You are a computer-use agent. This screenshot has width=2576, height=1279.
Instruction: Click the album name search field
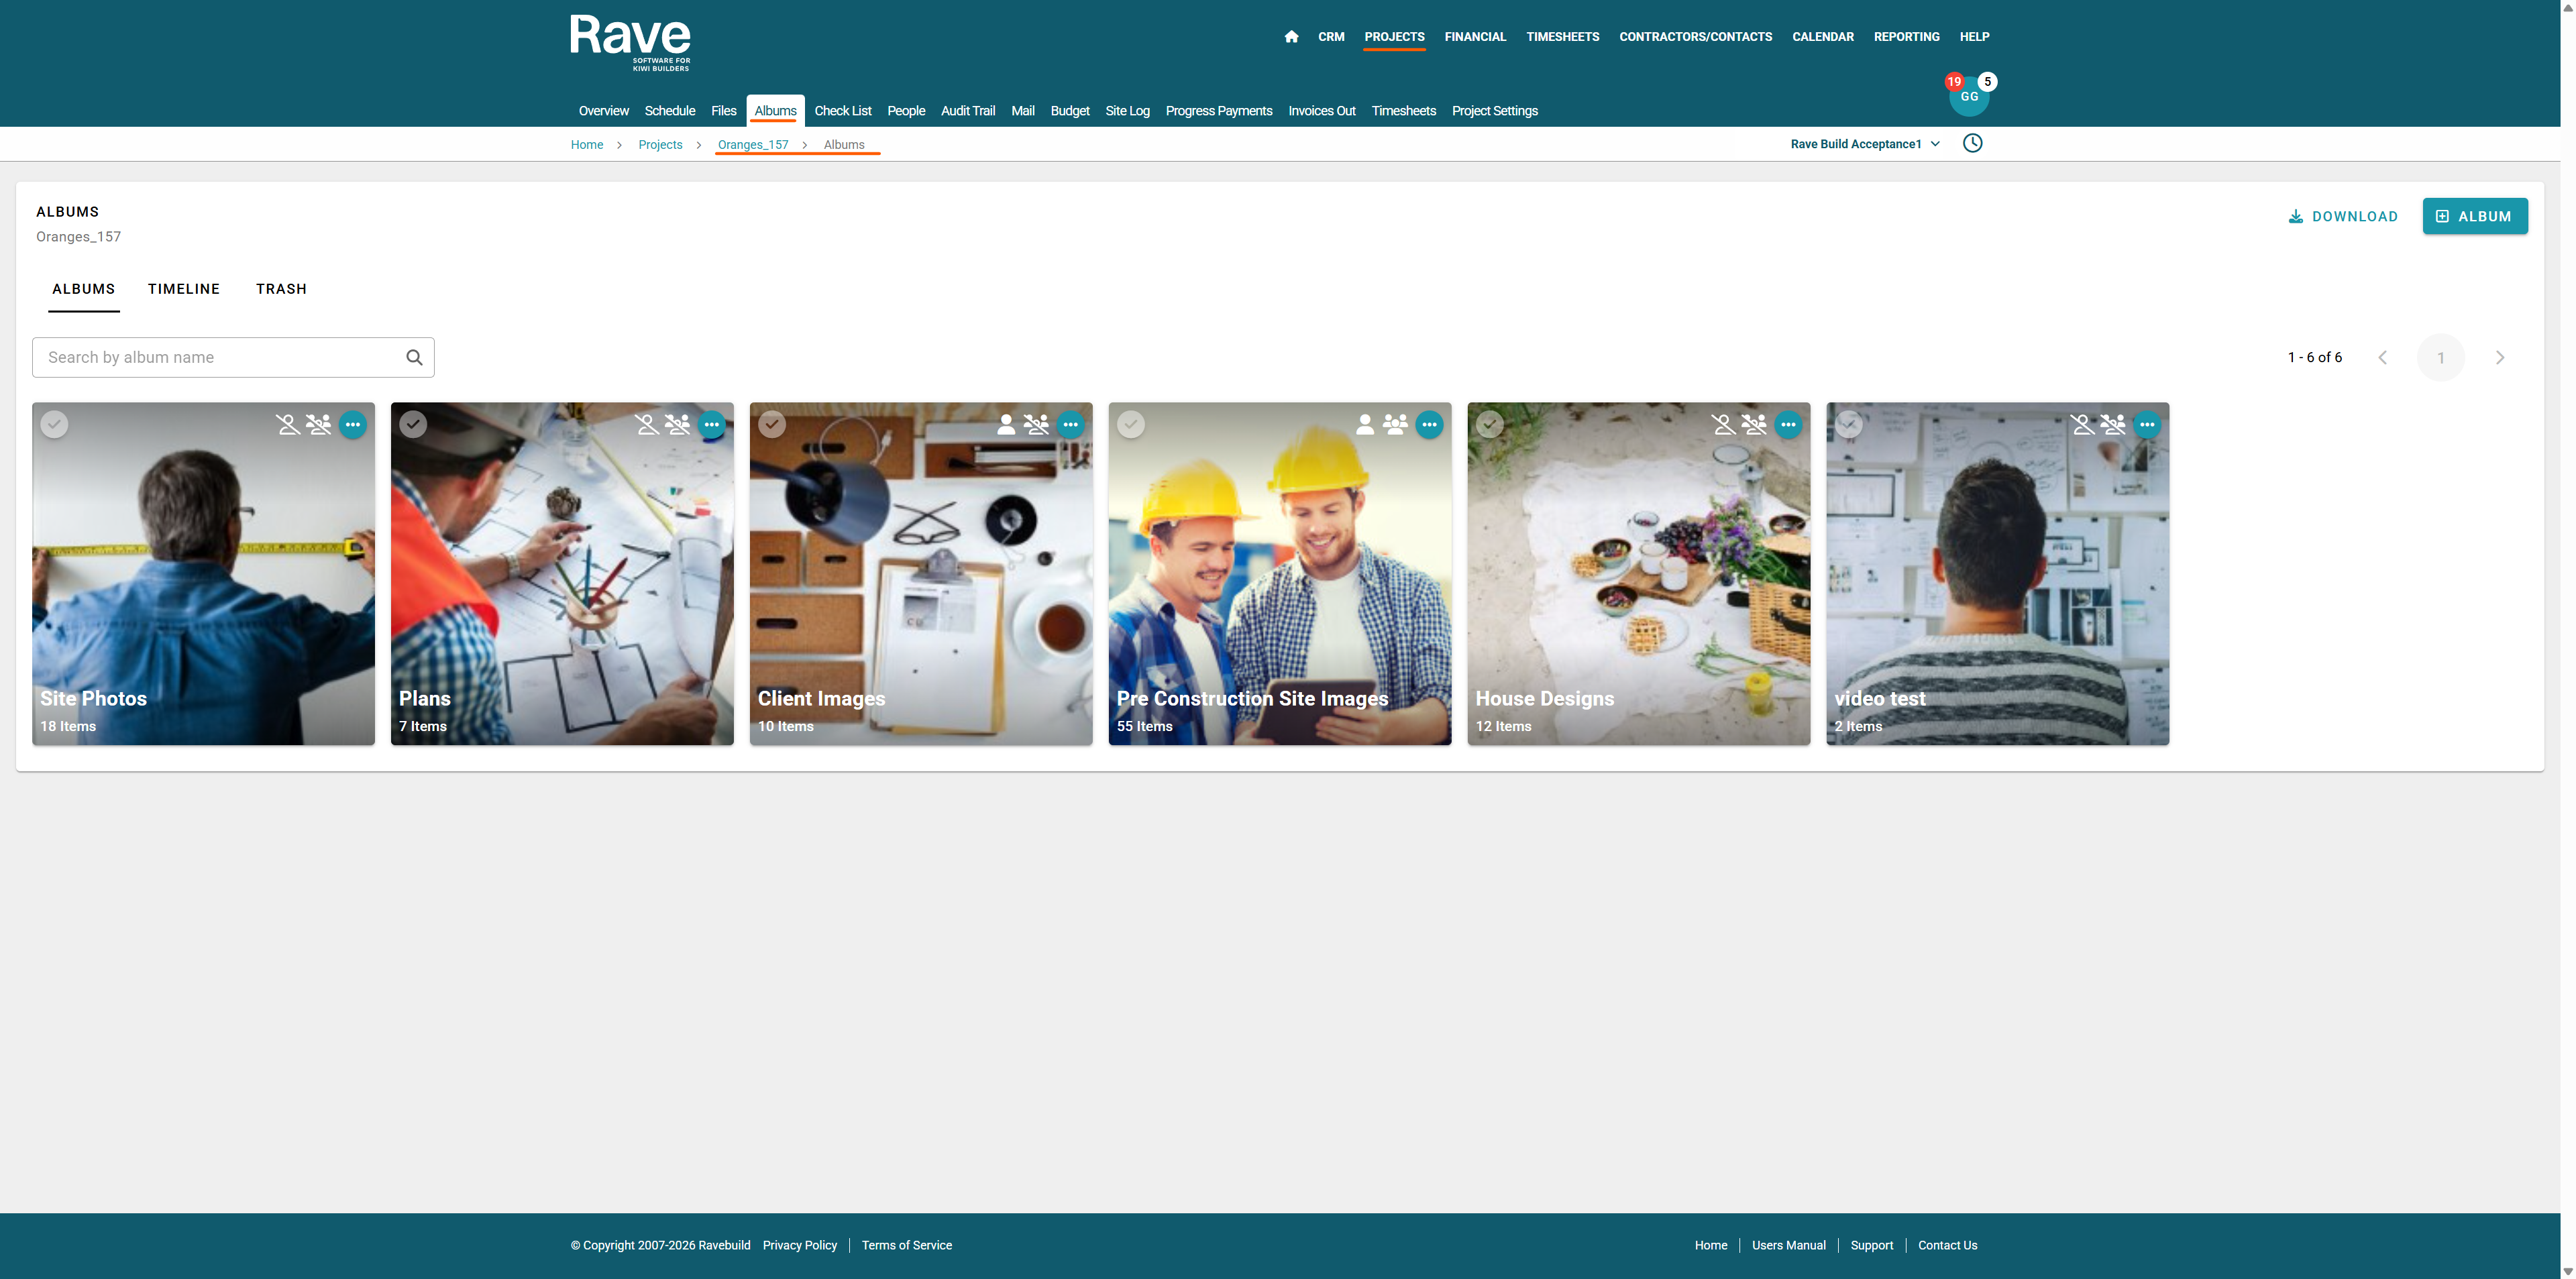pyautogui.click(x=220, y=357)
